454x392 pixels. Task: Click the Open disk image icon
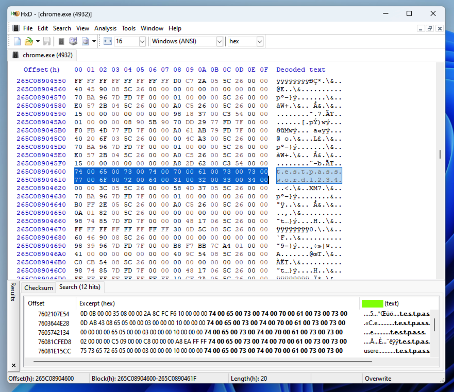point(85,41)
